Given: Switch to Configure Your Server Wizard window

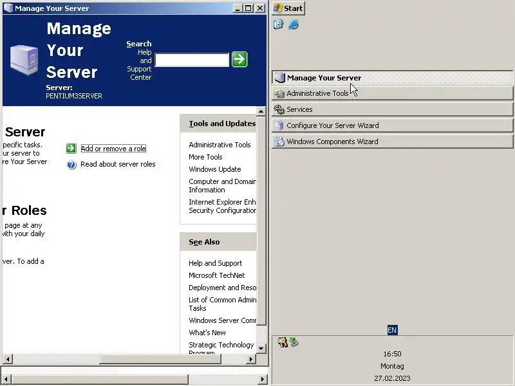Looking at the screenshot, I should tap(392, 125).
